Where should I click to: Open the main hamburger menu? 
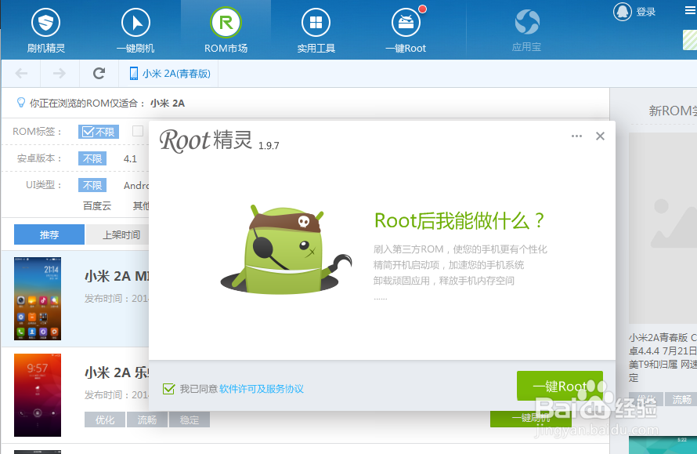click(x=690, y=11)
